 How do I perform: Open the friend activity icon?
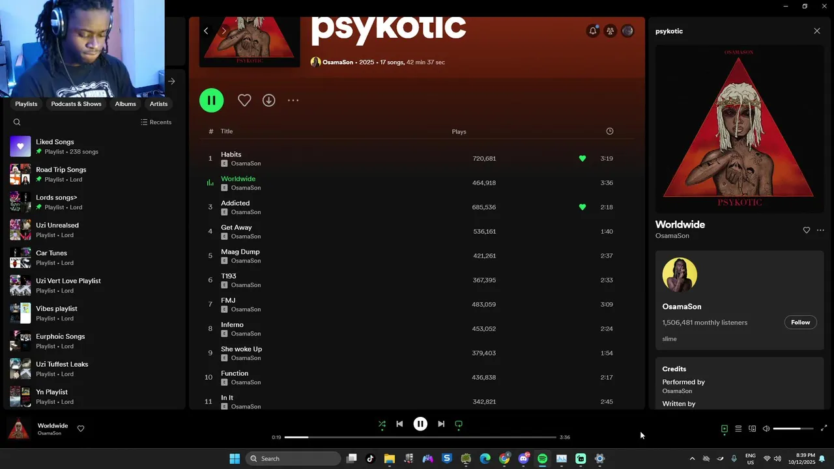click(x=610, y=31)
